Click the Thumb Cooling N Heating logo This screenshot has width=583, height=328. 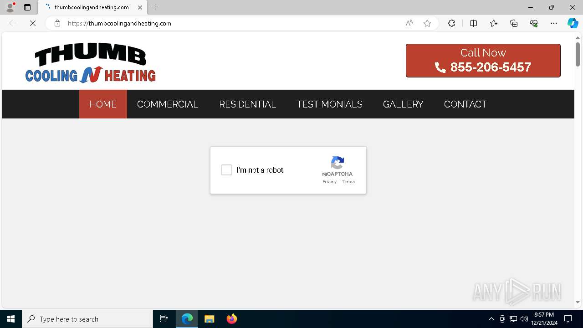click(x=90, y=63)
